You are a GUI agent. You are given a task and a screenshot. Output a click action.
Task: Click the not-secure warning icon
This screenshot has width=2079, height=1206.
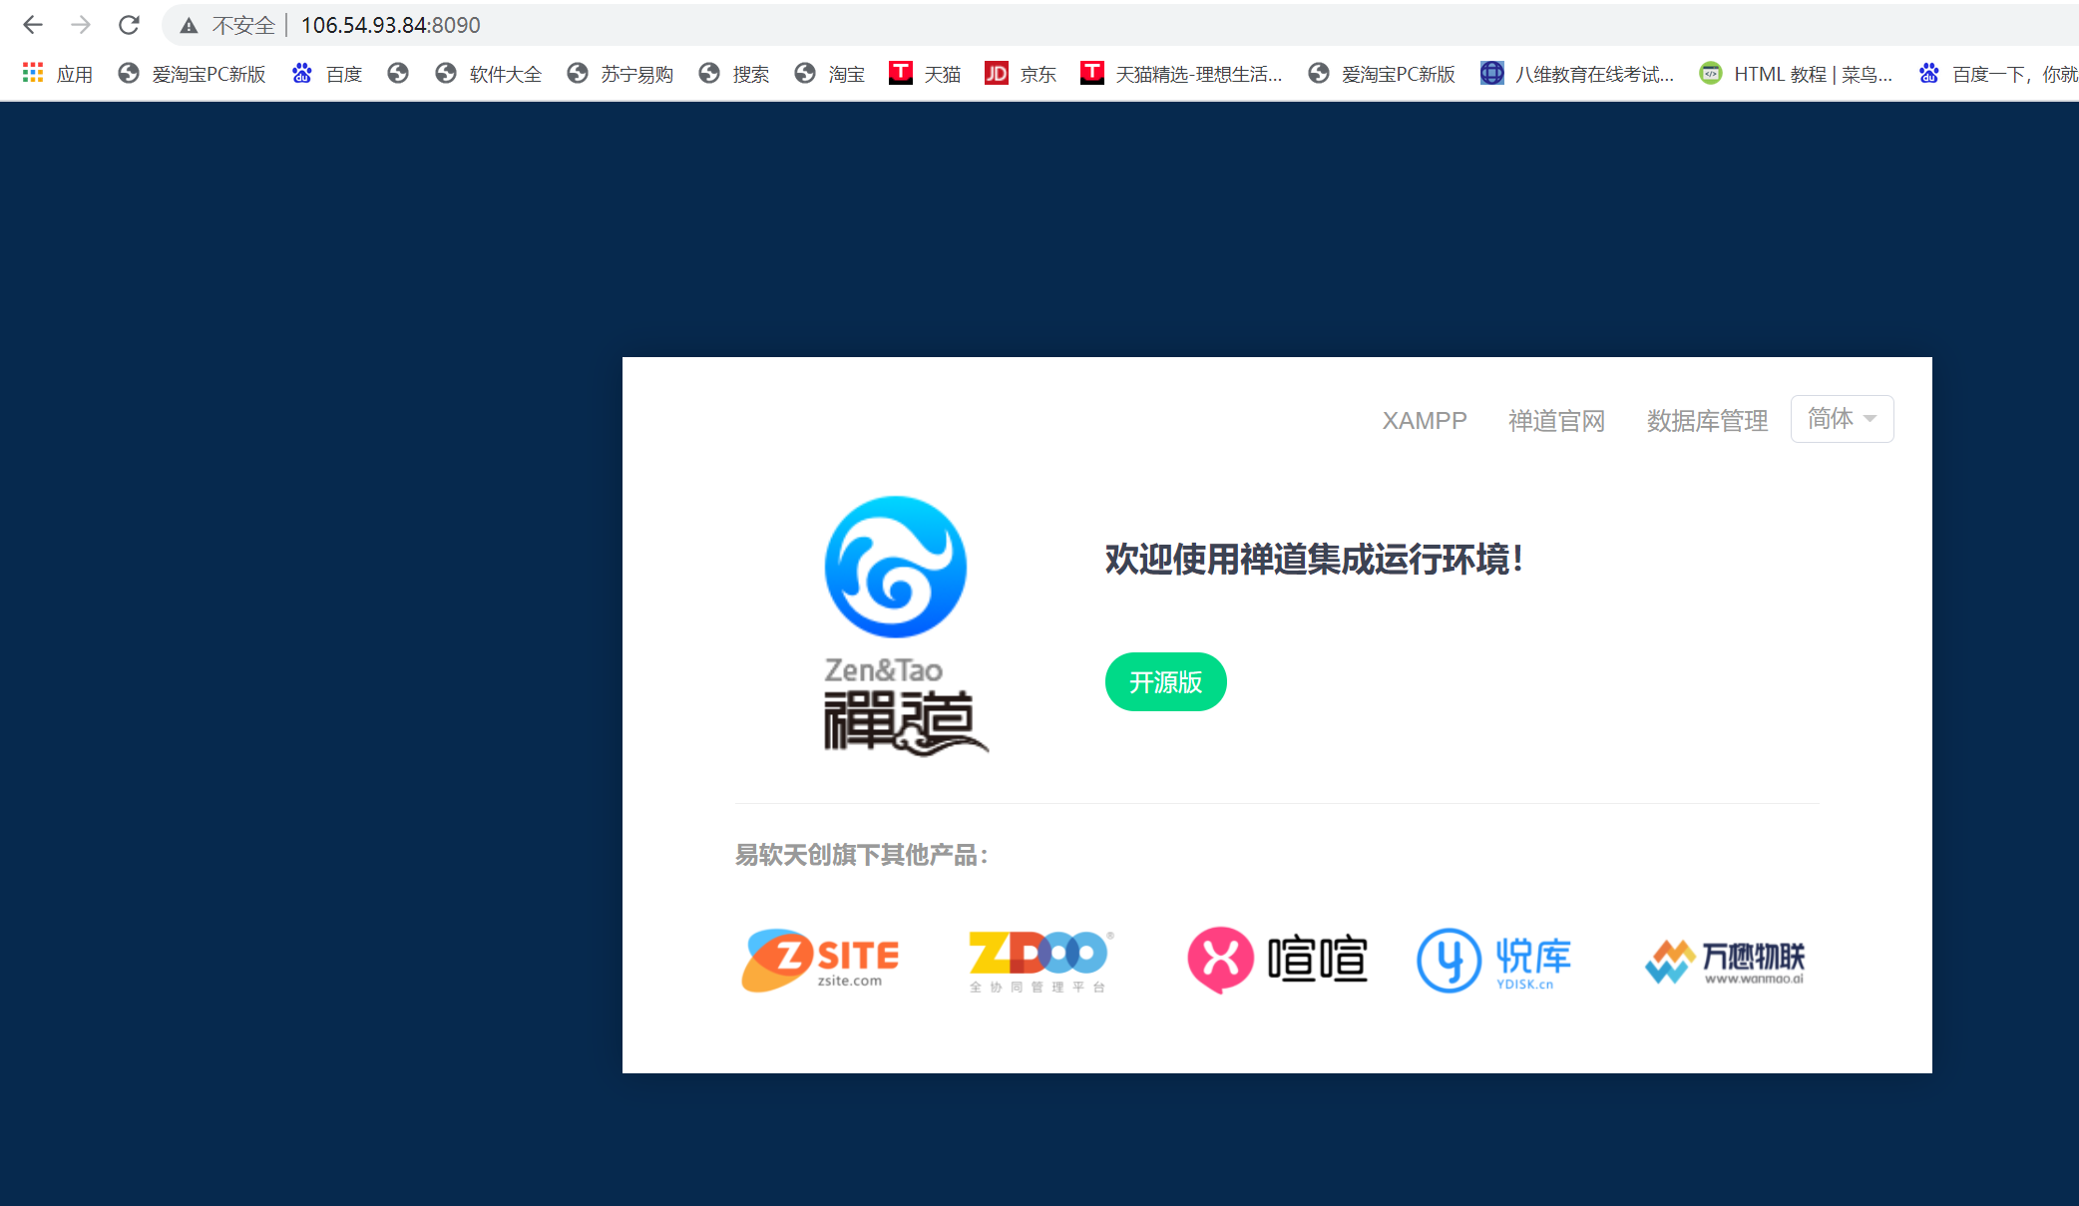189,26
